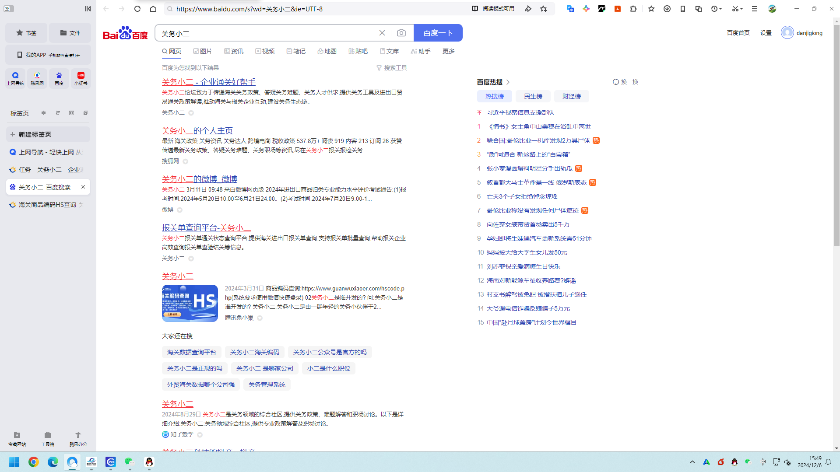Focus the Baidu search input field
840x472 pixels.
tap(267, 33)
